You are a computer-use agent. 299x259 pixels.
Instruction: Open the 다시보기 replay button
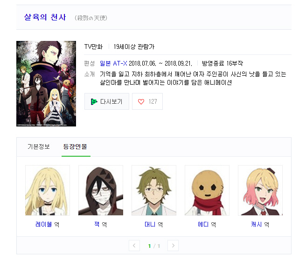(107, 101)
